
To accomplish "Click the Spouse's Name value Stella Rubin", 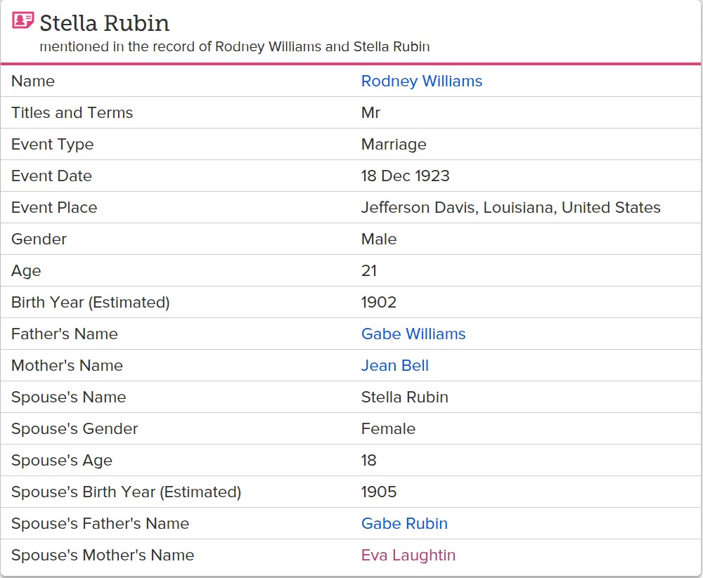I will coord(404,397).
